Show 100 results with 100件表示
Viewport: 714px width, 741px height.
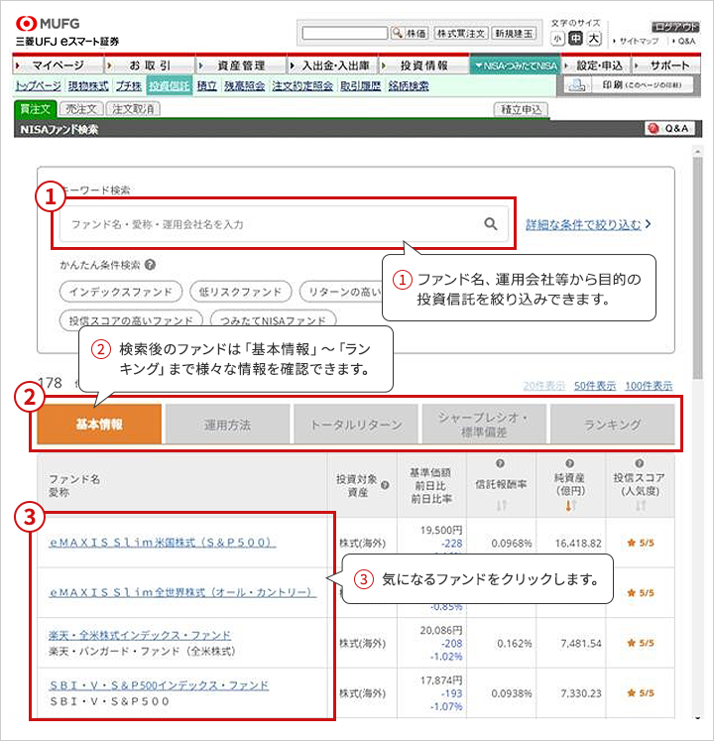pyautogui.click(x=649, y=386)
